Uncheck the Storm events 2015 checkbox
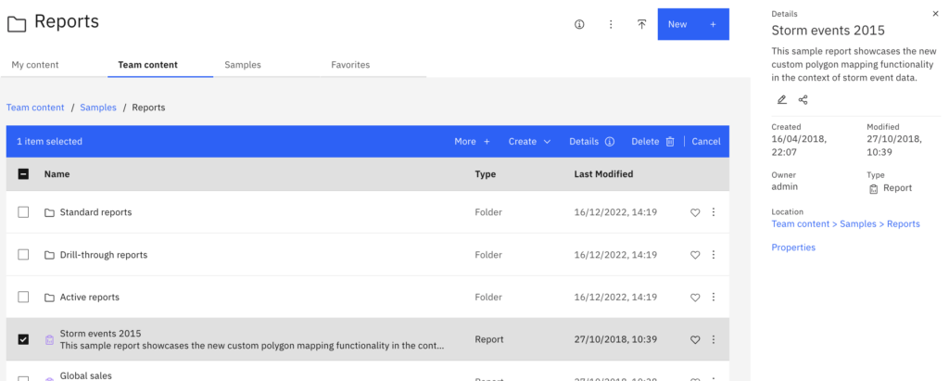Screen dimensions: 949x381 click(x=23, y=339)
